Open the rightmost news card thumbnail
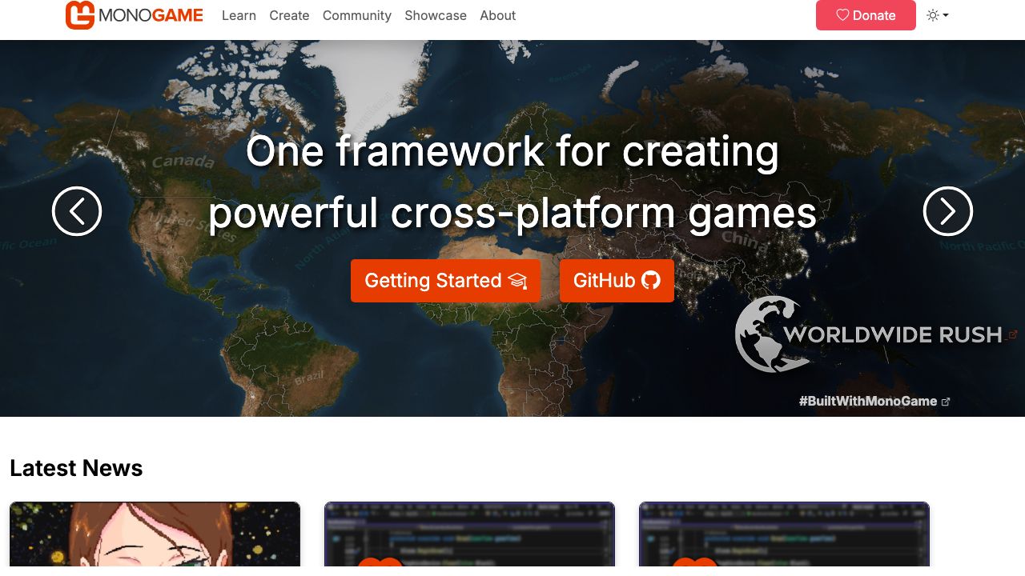Viewport: 1025px width, 576px height. click(x=784, y=534)
